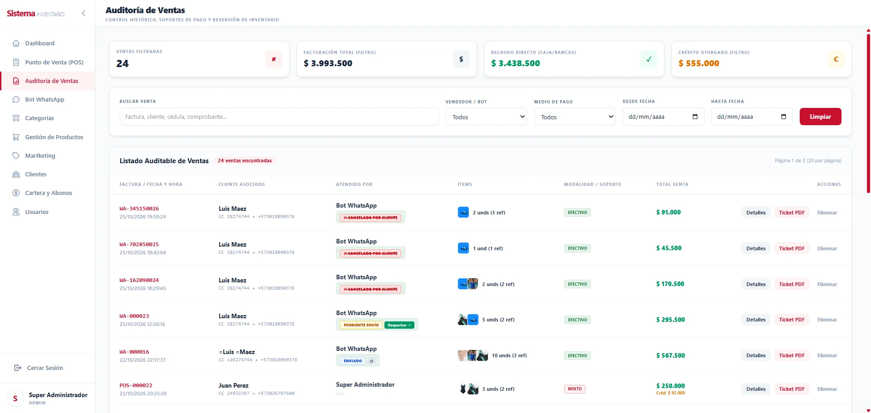The width and height of the screenshot is (871, 413).
Task: Click the scrollbar down arrow
Action: (868, 410)
